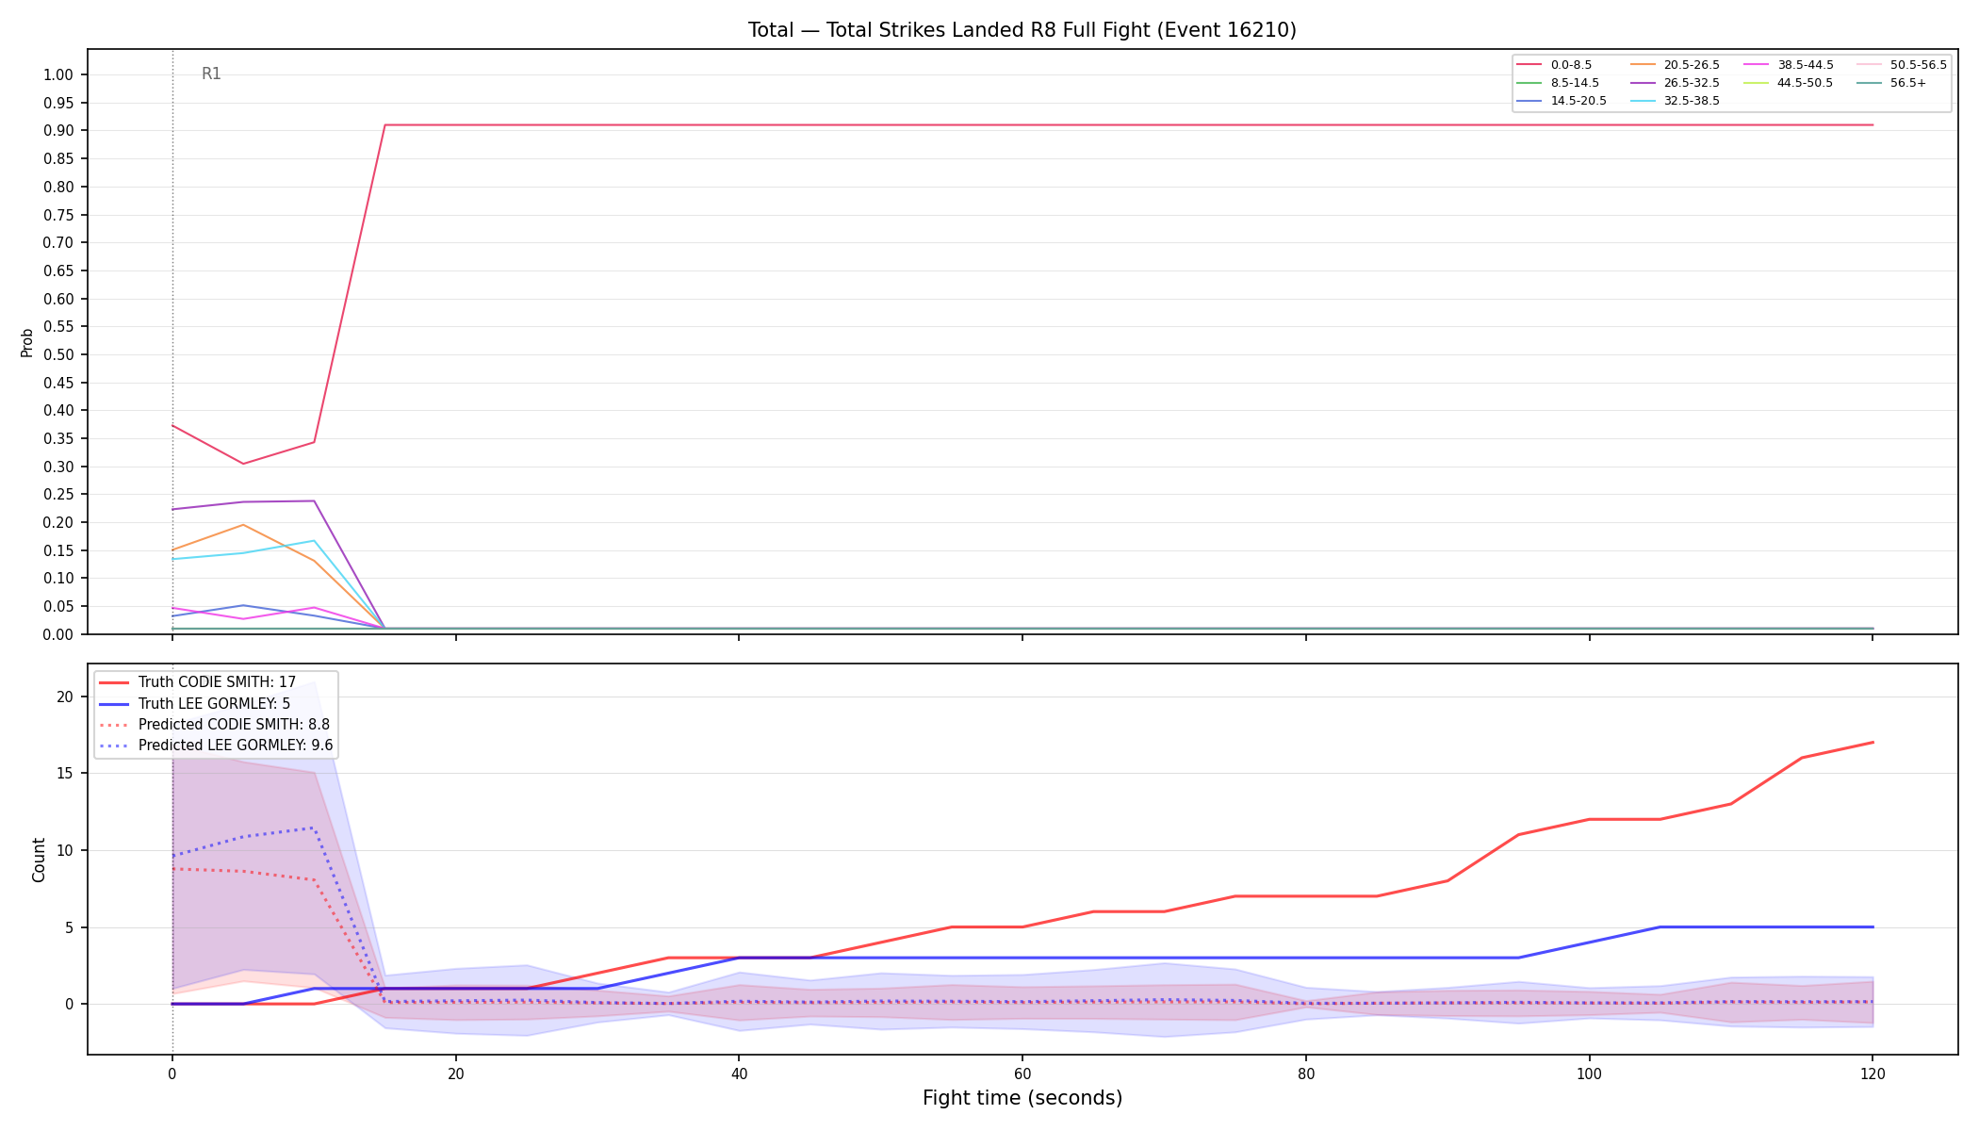Select the 0.0-8.5 legend entry
Viewport: 1979px width, 1131px height.
[1554, 65]
